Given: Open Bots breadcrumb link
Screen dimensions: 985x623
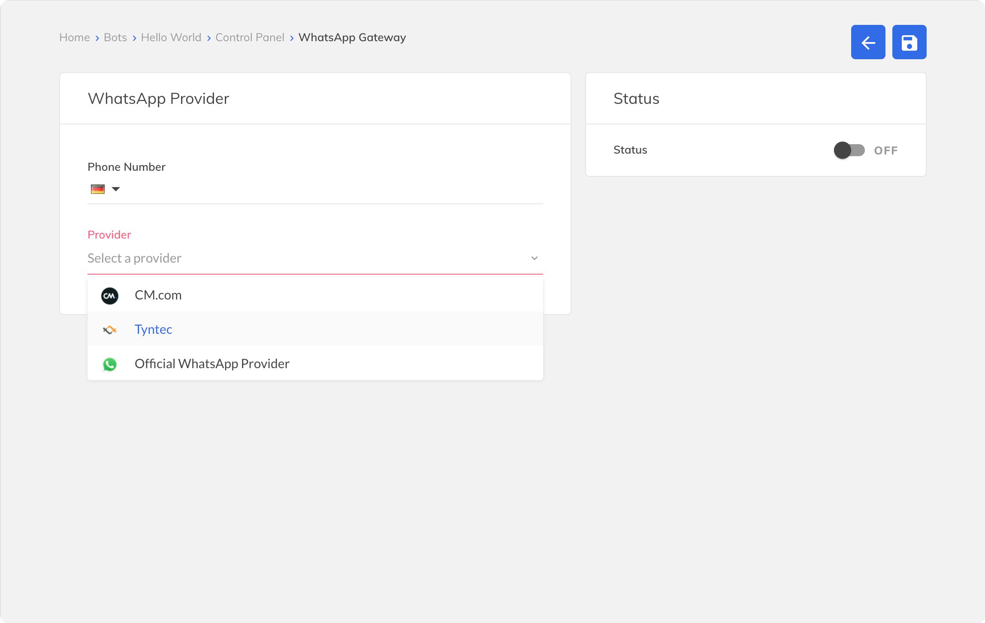Looking at the screenshot, I should [x=115, y=37].
